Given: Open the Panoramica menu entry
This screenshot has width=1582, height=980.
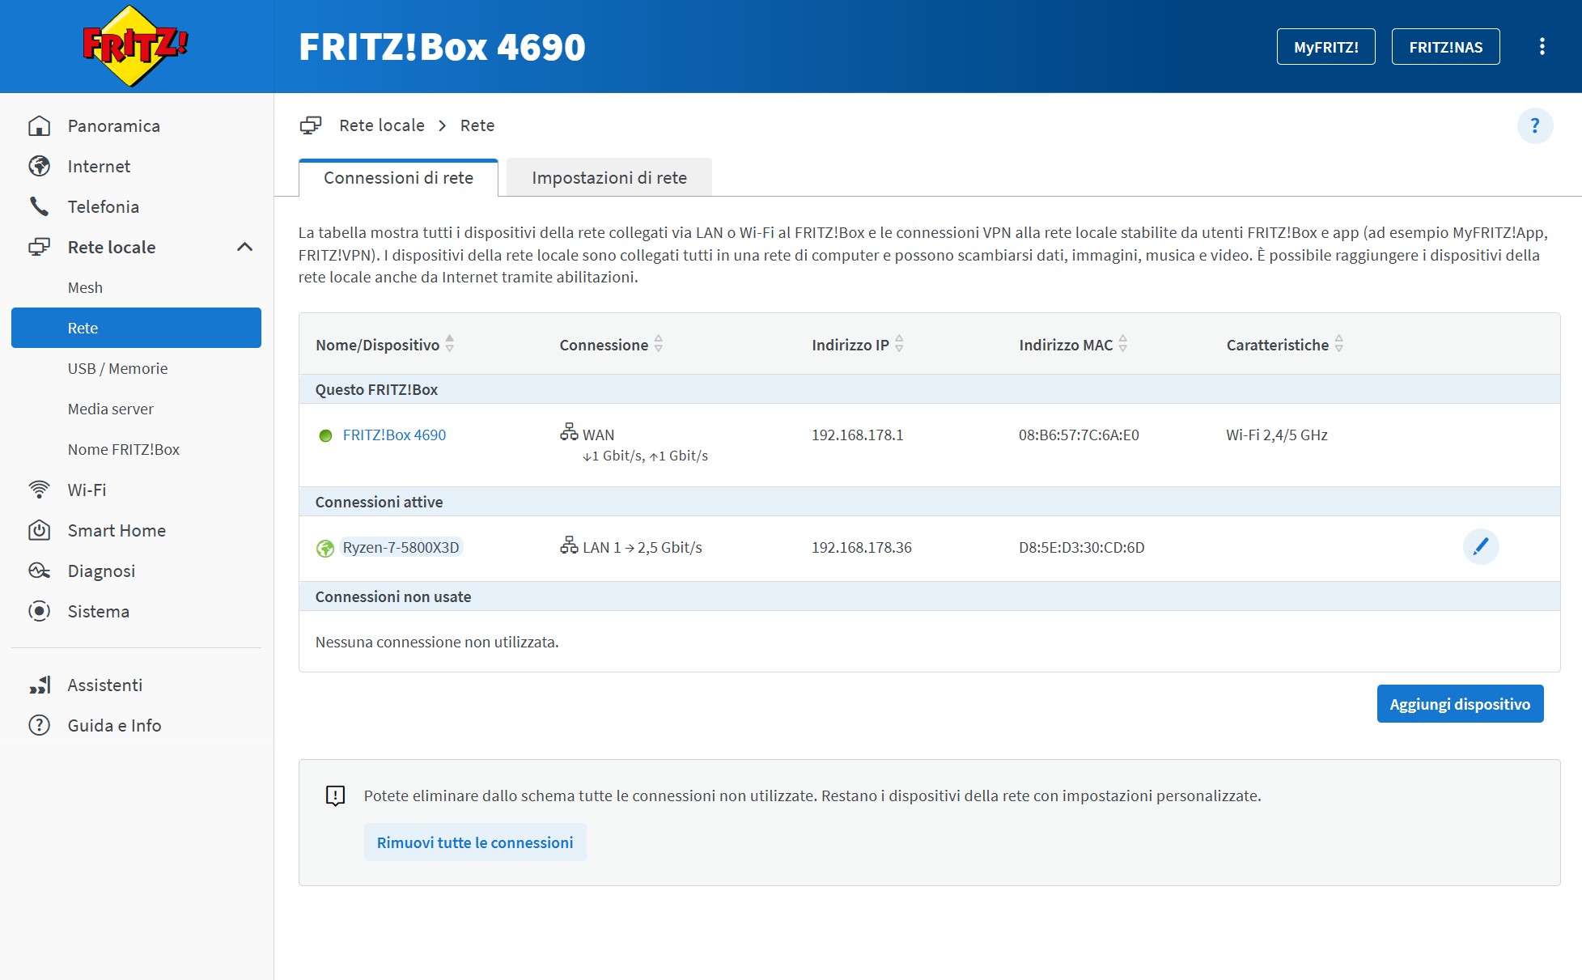Looking at the screenshot, I should click(x=136, y=125).
